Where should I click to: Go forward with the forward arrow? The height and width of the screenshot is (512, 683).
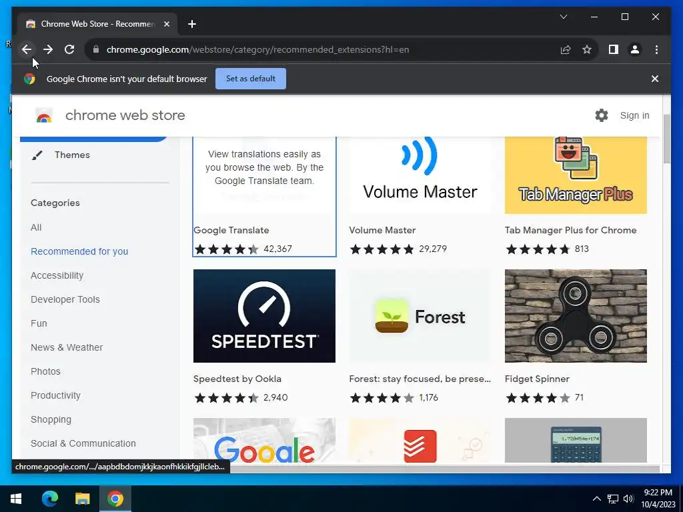pos(48,49)
